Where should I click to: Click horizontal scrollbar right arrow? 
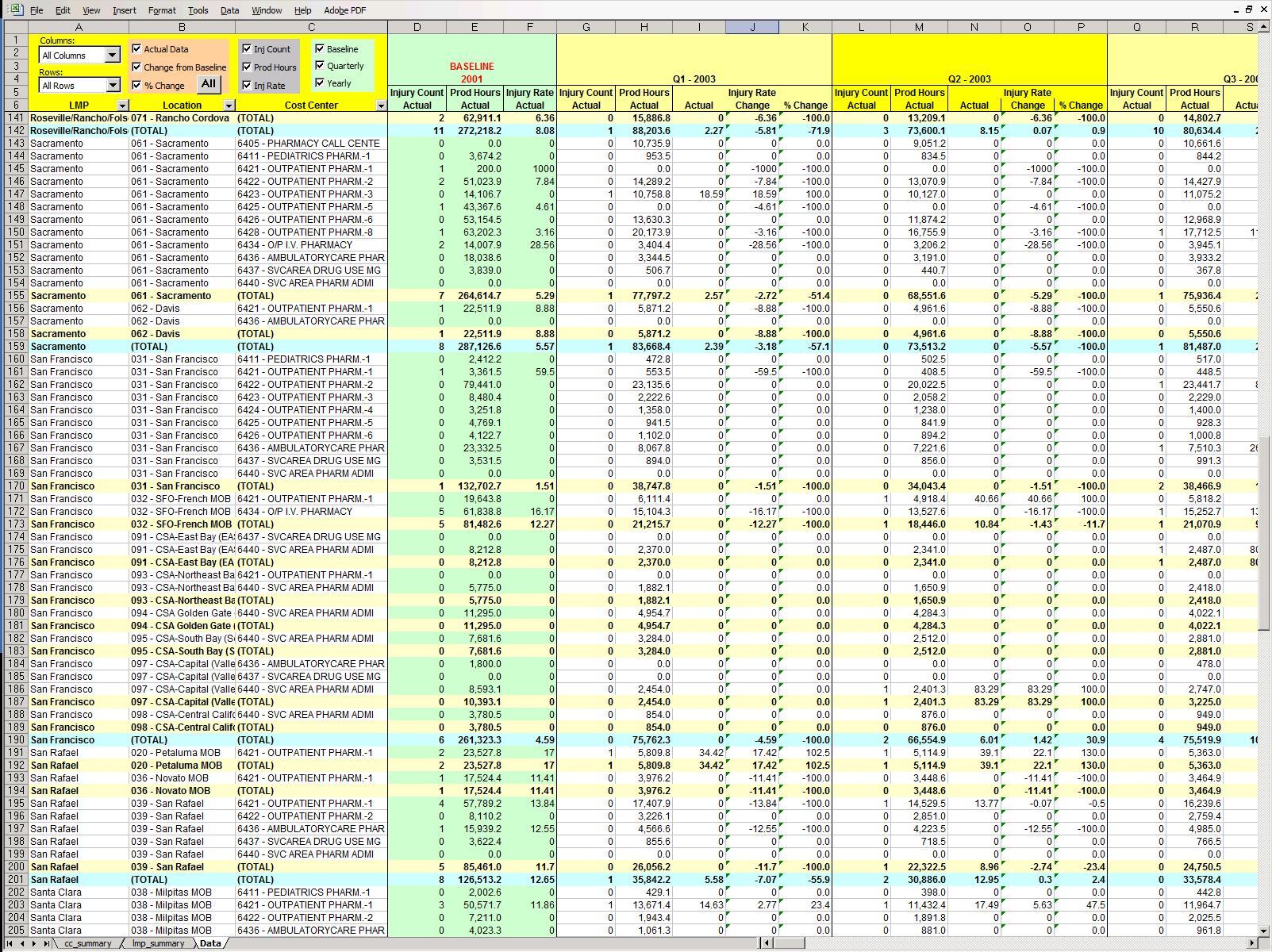pyautogui.click(x=1253, y=943)
